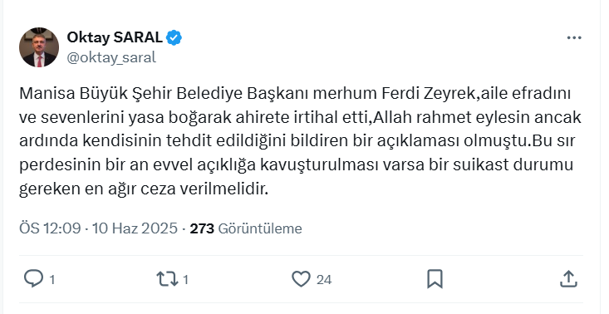
Task: Click the Görüntüleme views label
Action: click(x=260, y=228)
